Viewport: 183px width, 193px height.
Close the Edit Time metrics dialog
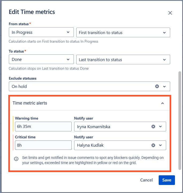coord(170,13)
